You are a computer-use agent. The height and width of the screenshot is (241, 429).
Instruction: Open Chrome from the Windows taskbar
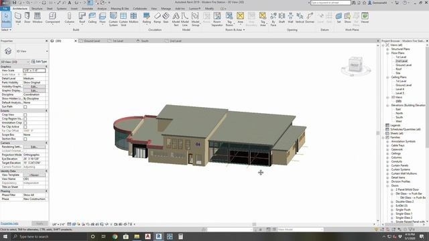pos(115,236)
